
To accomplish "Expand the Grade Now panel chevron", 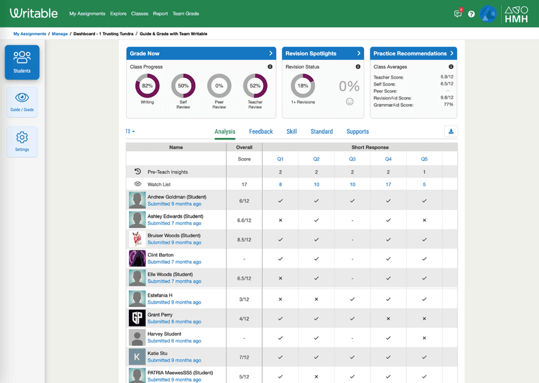I will 271,53.
